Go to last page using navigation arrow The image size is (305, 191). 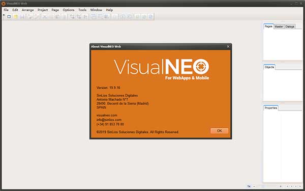pyautogui.click(x=300, y=186)
